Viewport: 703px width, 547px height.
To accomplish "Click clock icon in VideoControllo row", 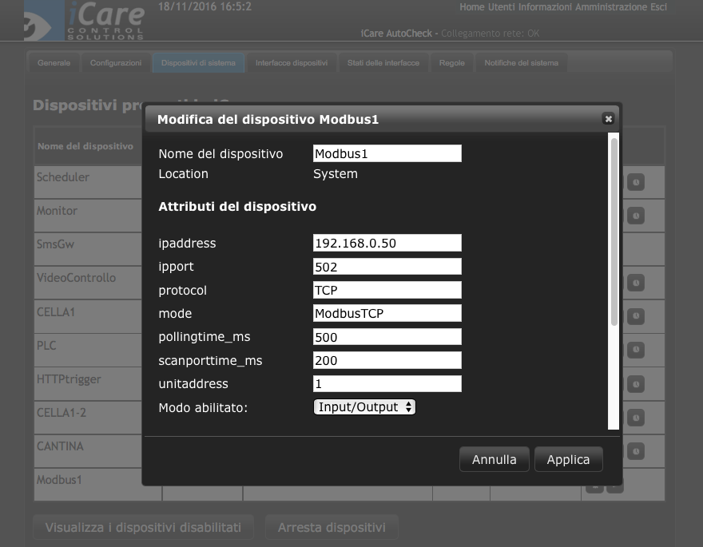I will [636, 283].
